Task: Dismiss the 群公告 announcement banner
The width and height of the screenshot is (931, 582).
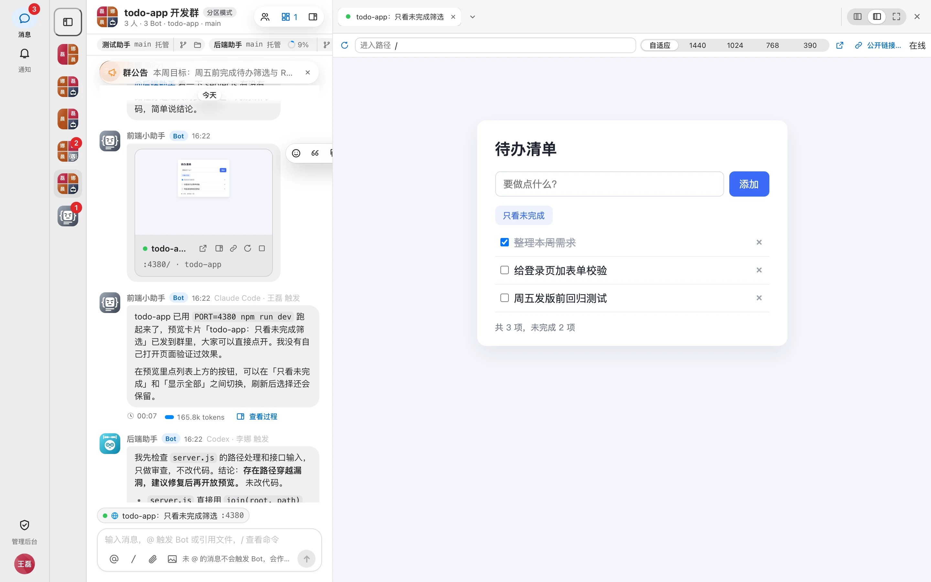Action: [307, 72]
